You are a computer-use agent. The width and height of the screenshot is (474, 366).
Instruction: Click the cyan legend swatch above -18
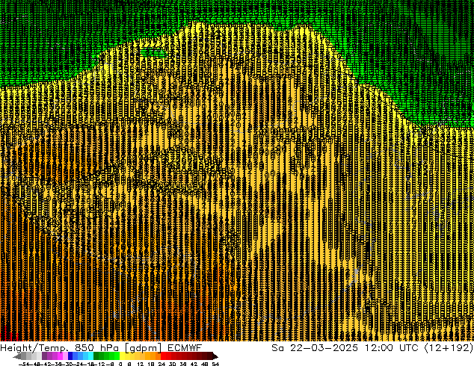pos(90,356)
